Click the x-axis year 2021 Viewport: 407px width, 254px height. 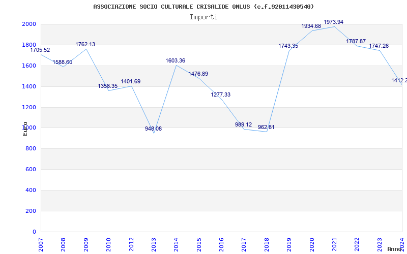pos(334,245)
